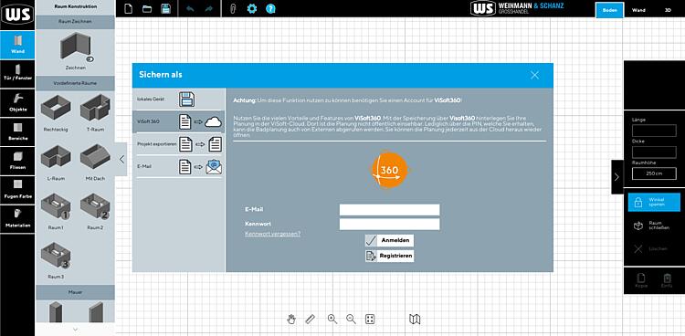Switch to the Wand view tab
Image resolution: width=685 pixels, height=336 pixels.
(638, 10)
